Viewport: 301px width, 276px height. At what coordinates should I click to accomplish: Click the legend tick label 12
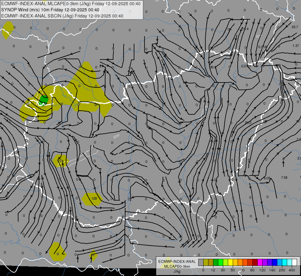click(213, 270)
